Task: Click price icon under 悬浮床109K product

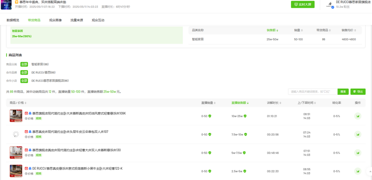Action: (x=26, y=119)
